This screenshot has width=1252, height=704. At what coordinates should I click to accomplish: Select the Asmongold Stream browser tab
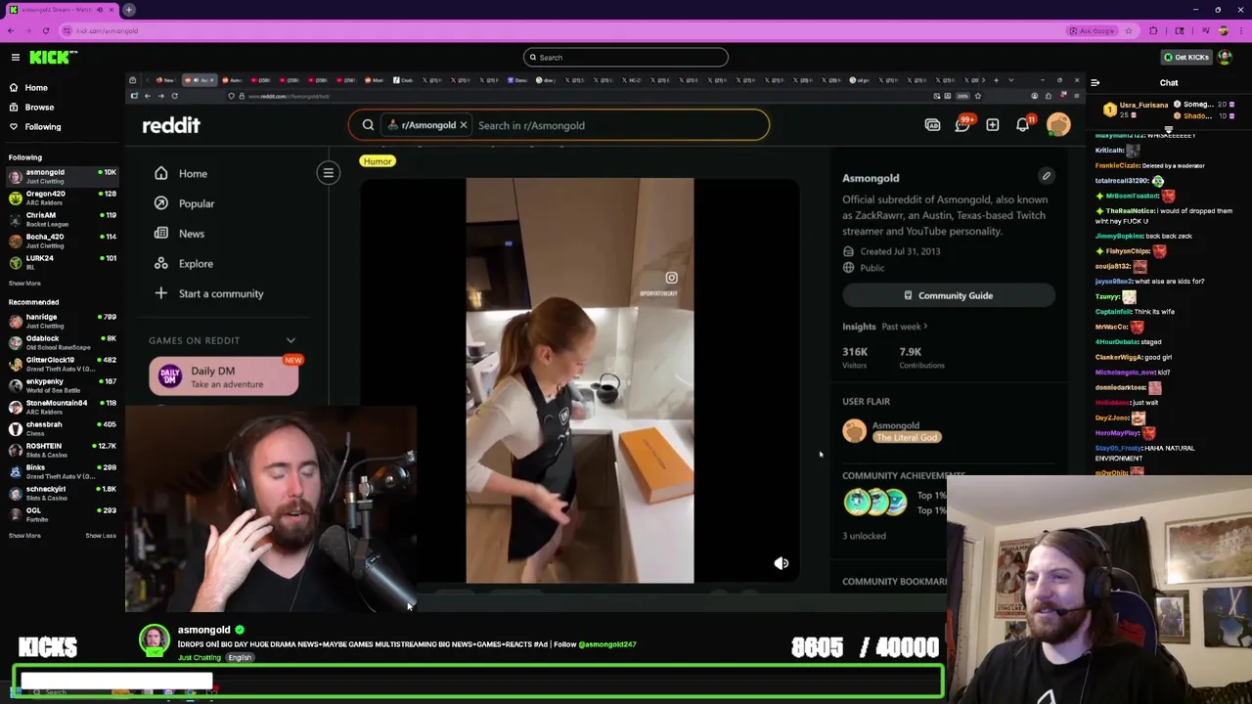[61, 10]
